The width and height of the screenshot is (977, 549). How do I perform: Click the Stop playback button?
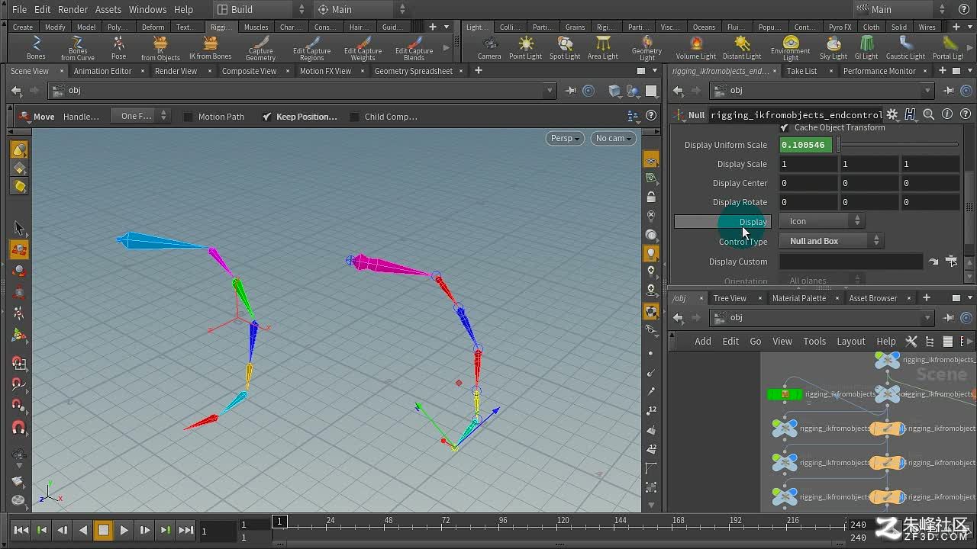(103, 530)
